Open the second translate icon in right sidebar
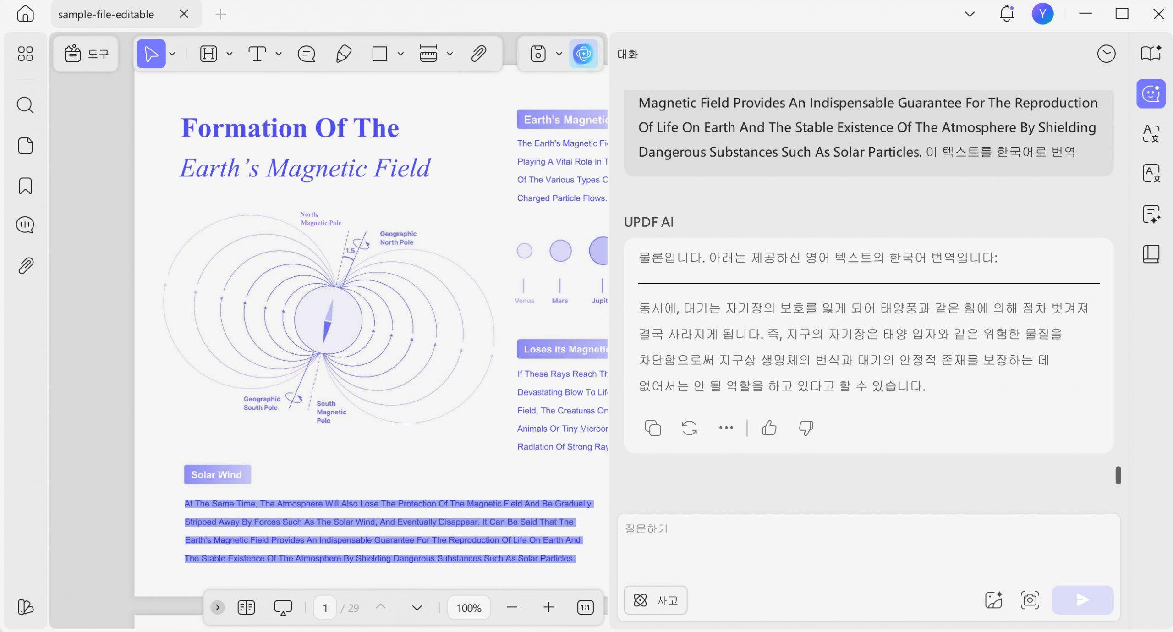 coord(1151,173)
